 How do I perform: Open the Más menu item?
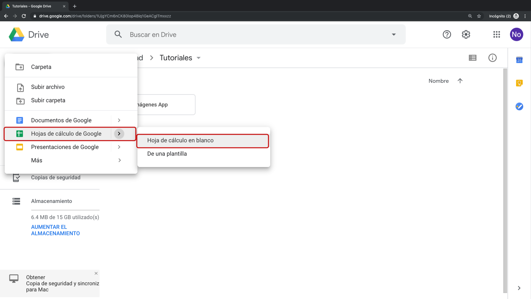71,160
